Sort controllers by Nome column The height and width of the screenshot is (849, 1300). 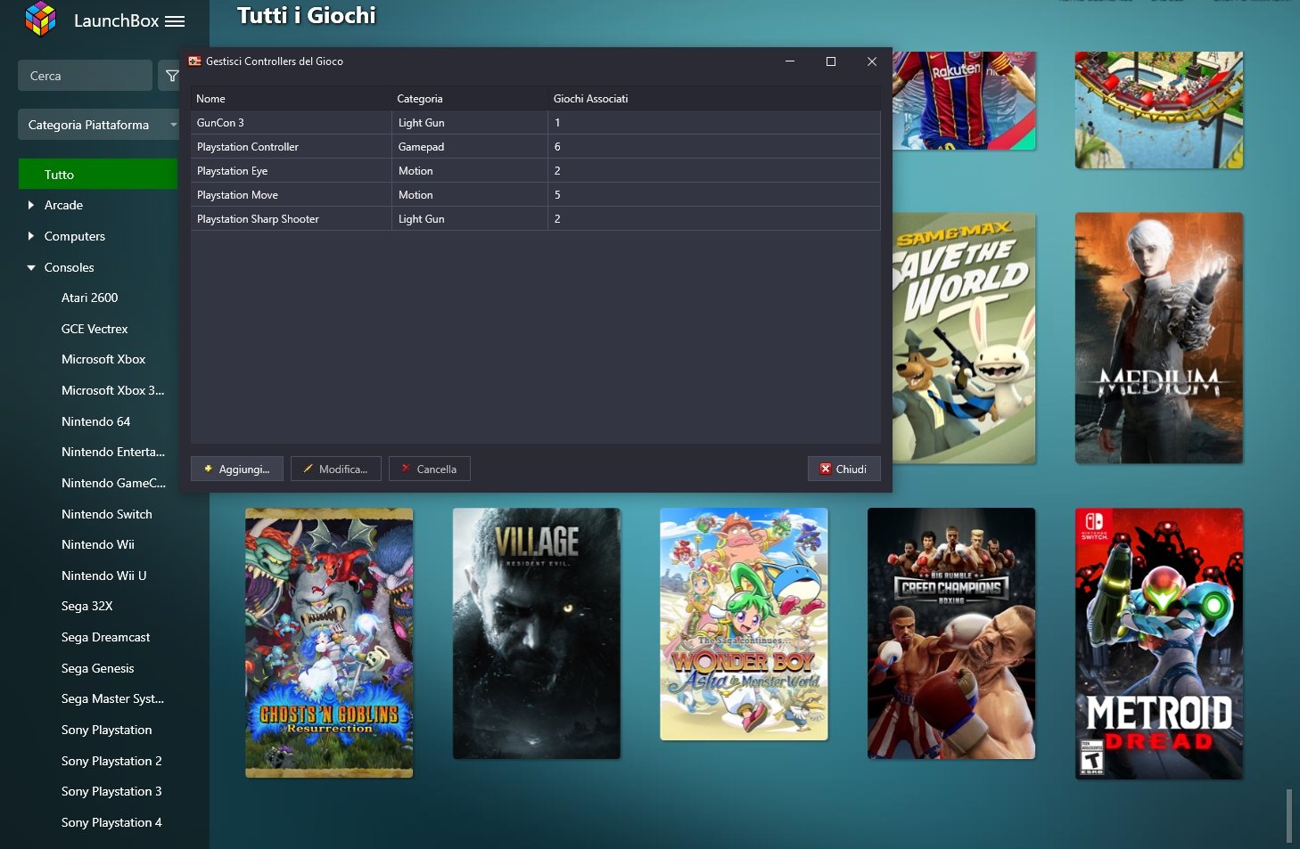coord(291,98)
